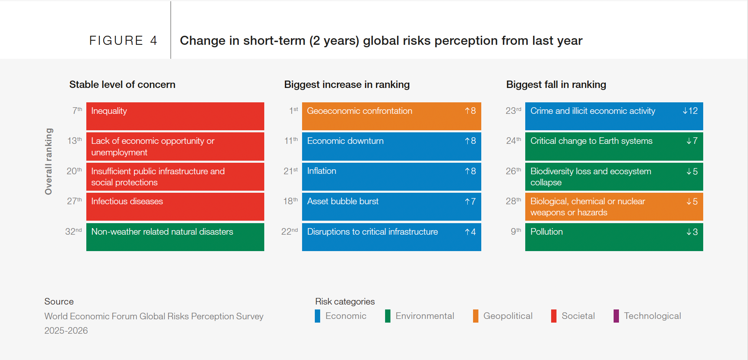Image resolution: width=748 pixels, height=360 pixels.
Task: Click the orange Geopolitical legend swatch
Action: pos(476,316)
